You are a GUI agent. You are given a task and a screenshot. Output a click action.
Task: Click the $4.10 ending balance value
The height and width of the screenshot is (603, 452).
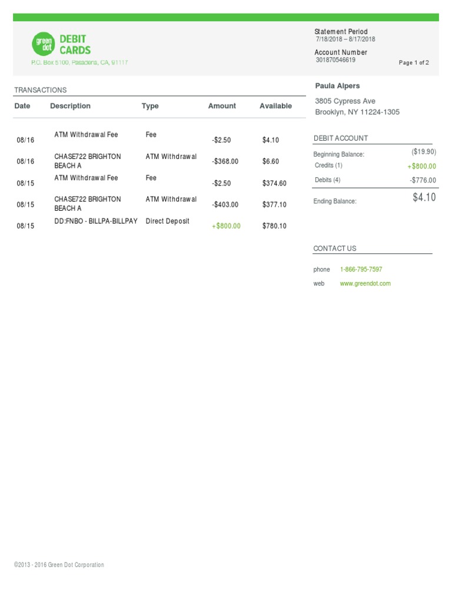424,197
